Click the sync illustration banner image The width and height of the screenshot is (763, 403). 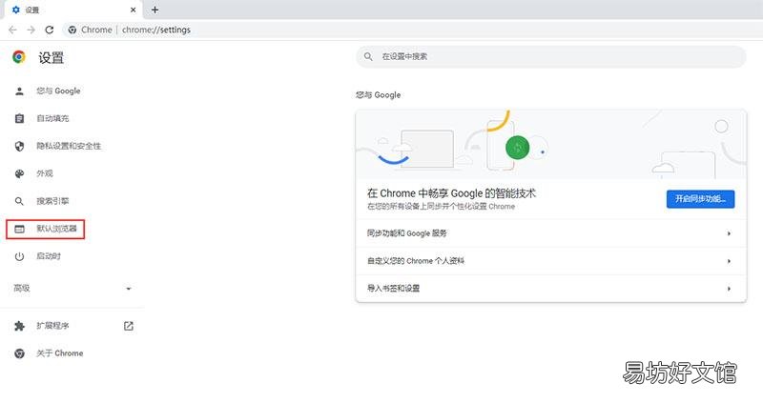click(551, 145)
